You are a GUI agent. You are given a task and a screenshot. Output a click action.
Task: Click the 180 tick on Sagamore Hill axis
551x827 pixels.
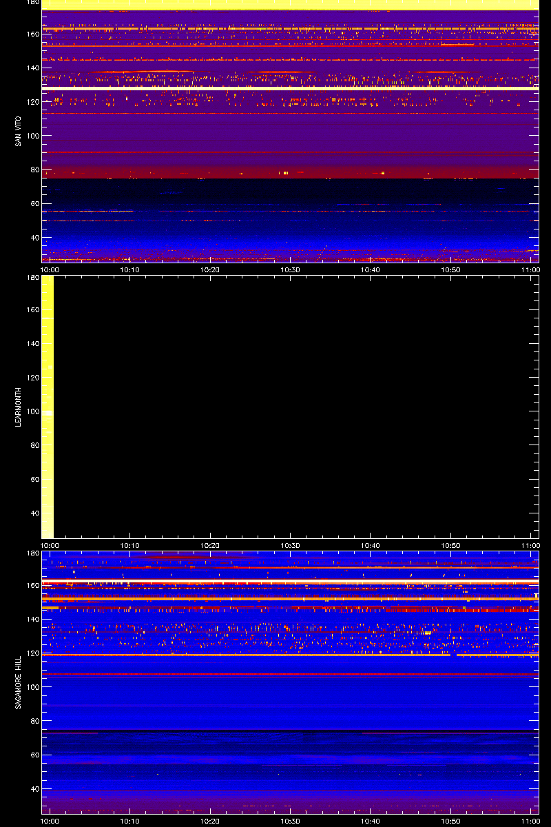coord(32,553)
